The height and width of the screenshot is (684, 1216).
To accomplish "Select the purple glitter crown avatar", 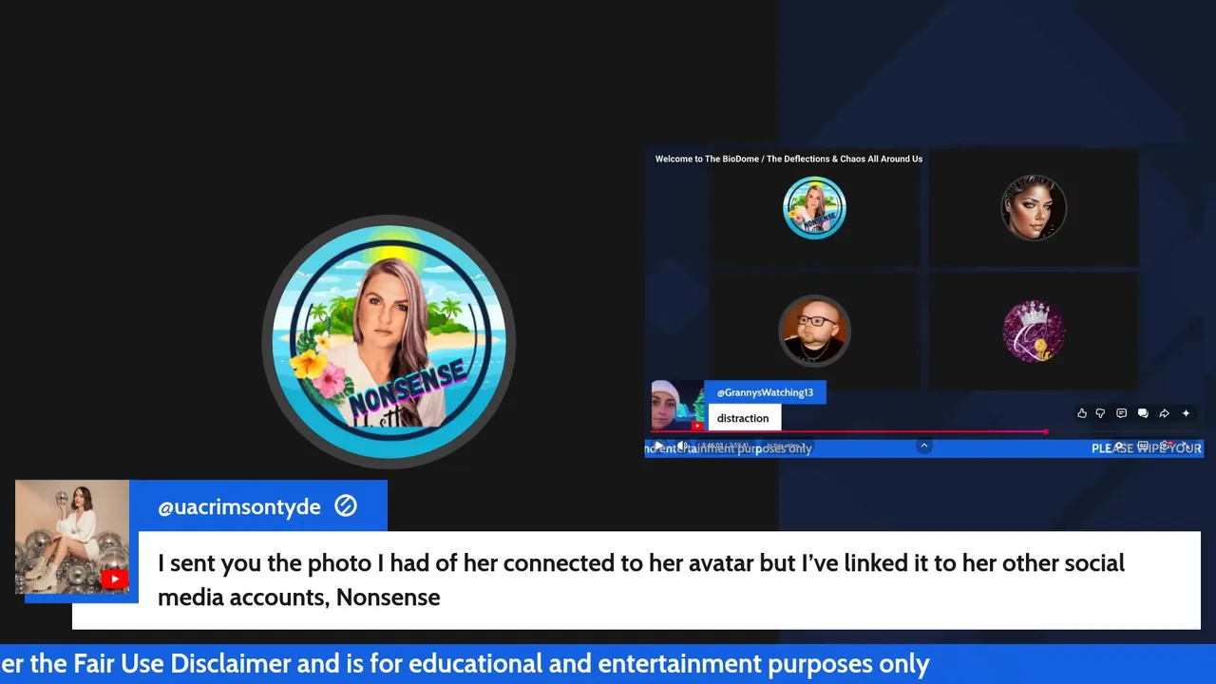I will point(1034,332).
